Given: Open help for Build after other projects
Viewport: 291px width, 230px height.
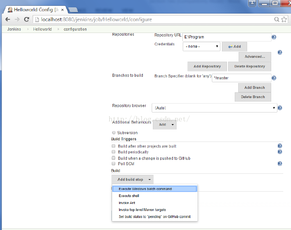Looking at the screenshot, I should tap(280, 146).
